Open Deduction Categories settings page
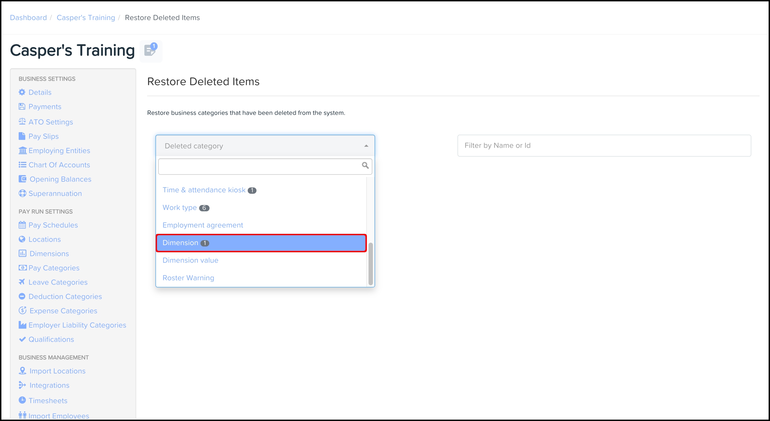Image resolution: width=770 pixels, height=421 pixels. click(65, 297)
